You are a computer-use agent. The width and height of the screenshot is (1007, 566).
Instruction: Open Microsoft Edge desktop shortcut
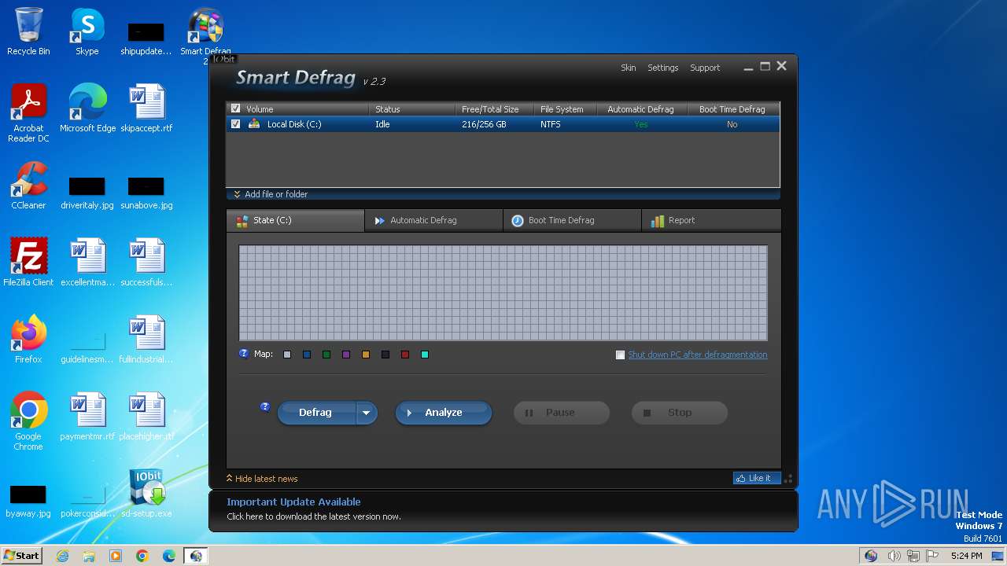(x=87, y=108)
